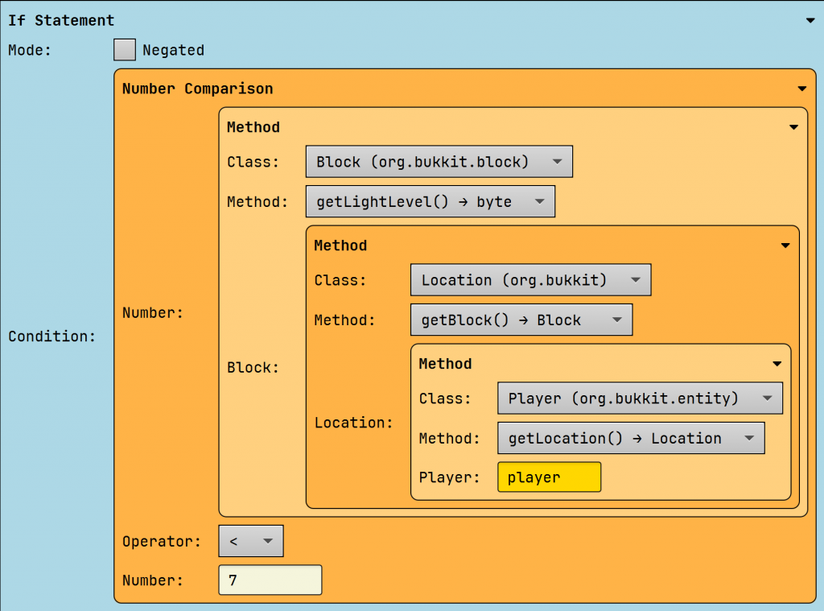Open the getLightLevel() method dropdown
This screenshot has width=824, height=611.
(430, 202)
